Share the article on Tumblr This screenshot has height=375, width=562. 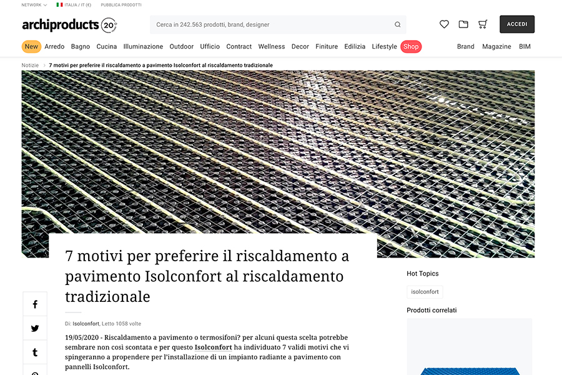point(35,352)
